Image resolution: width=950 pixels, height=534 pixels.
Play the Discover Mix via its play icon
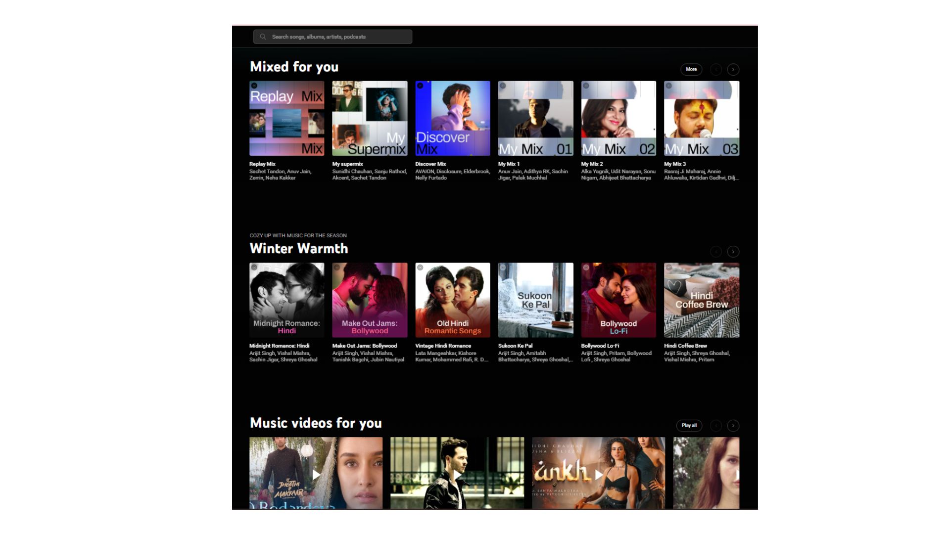pos(420,86)
